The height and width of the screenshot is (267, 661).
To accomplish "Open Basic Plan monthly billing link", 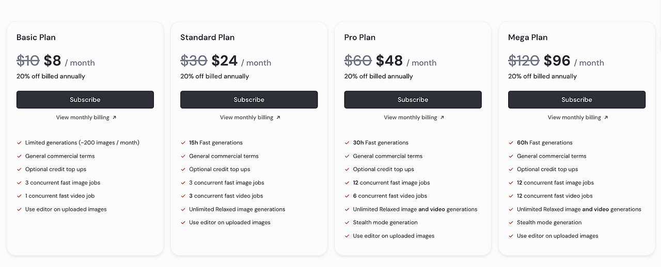I will 83,118.
